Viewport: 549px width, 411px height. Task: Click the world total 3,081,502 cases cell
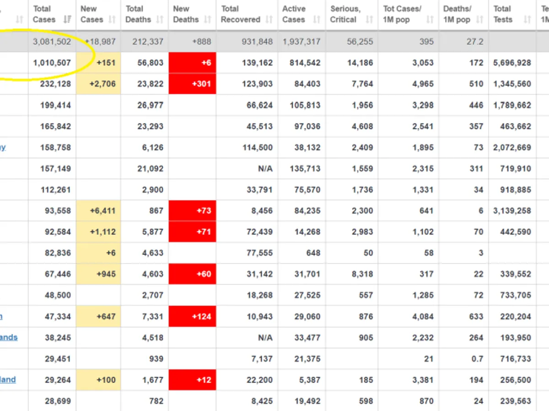click(52, 42)
